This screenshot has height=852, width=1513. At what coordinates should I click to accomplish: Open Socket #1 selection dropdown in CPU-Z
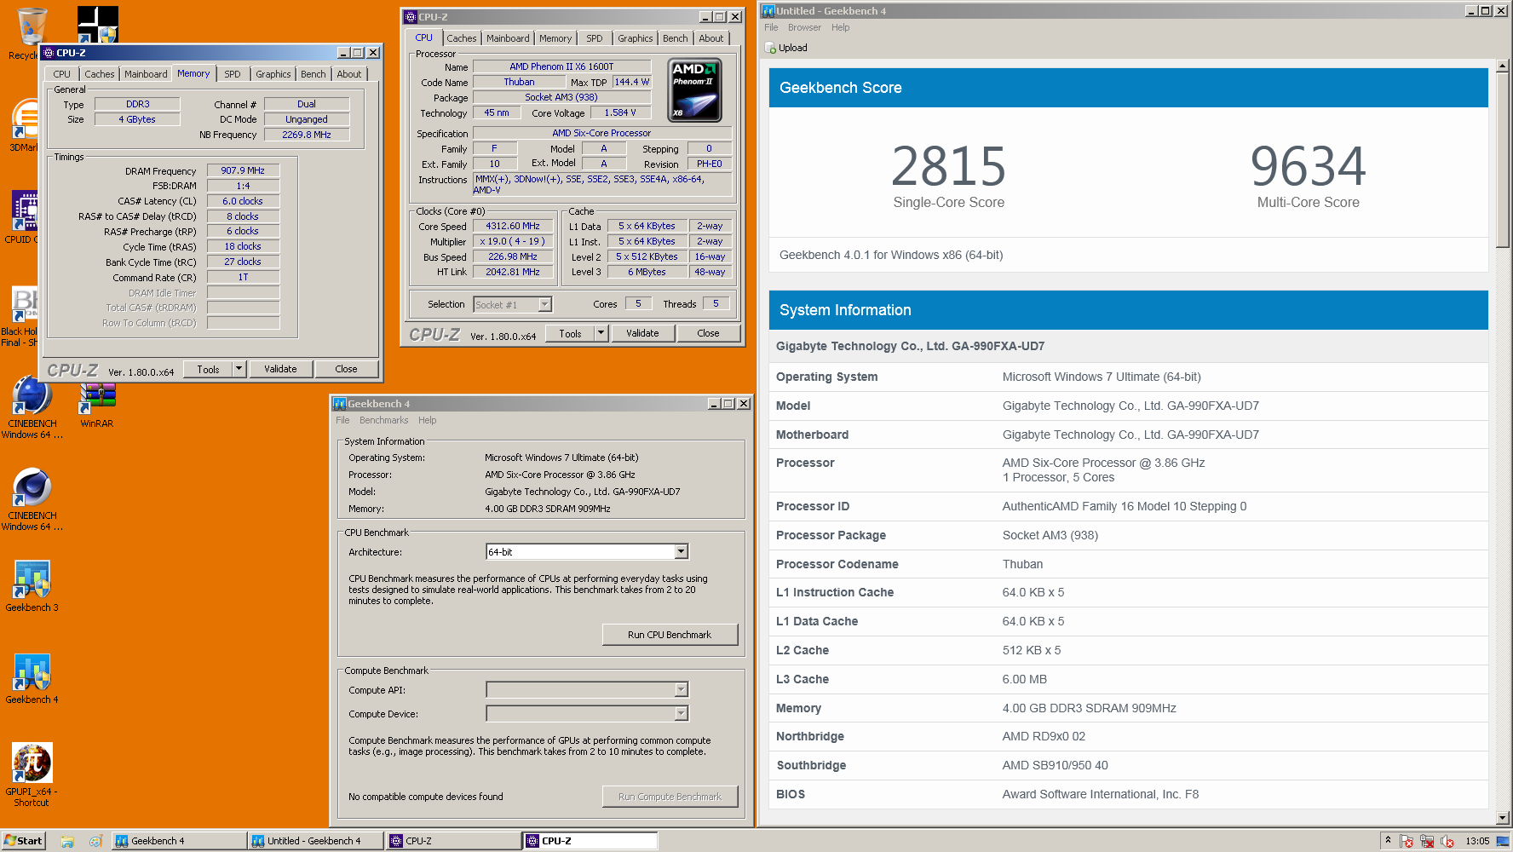pyautogui.click(x=513, y=305)
